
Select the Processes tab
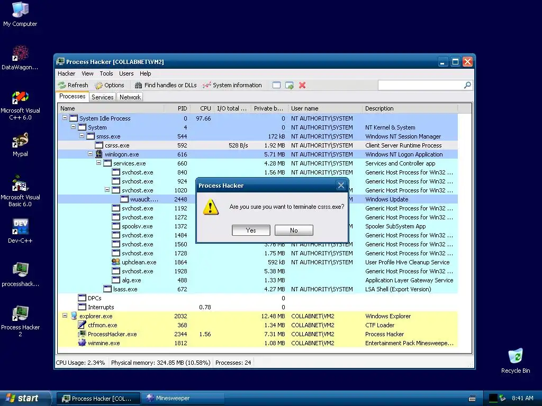tap(72, 96)
